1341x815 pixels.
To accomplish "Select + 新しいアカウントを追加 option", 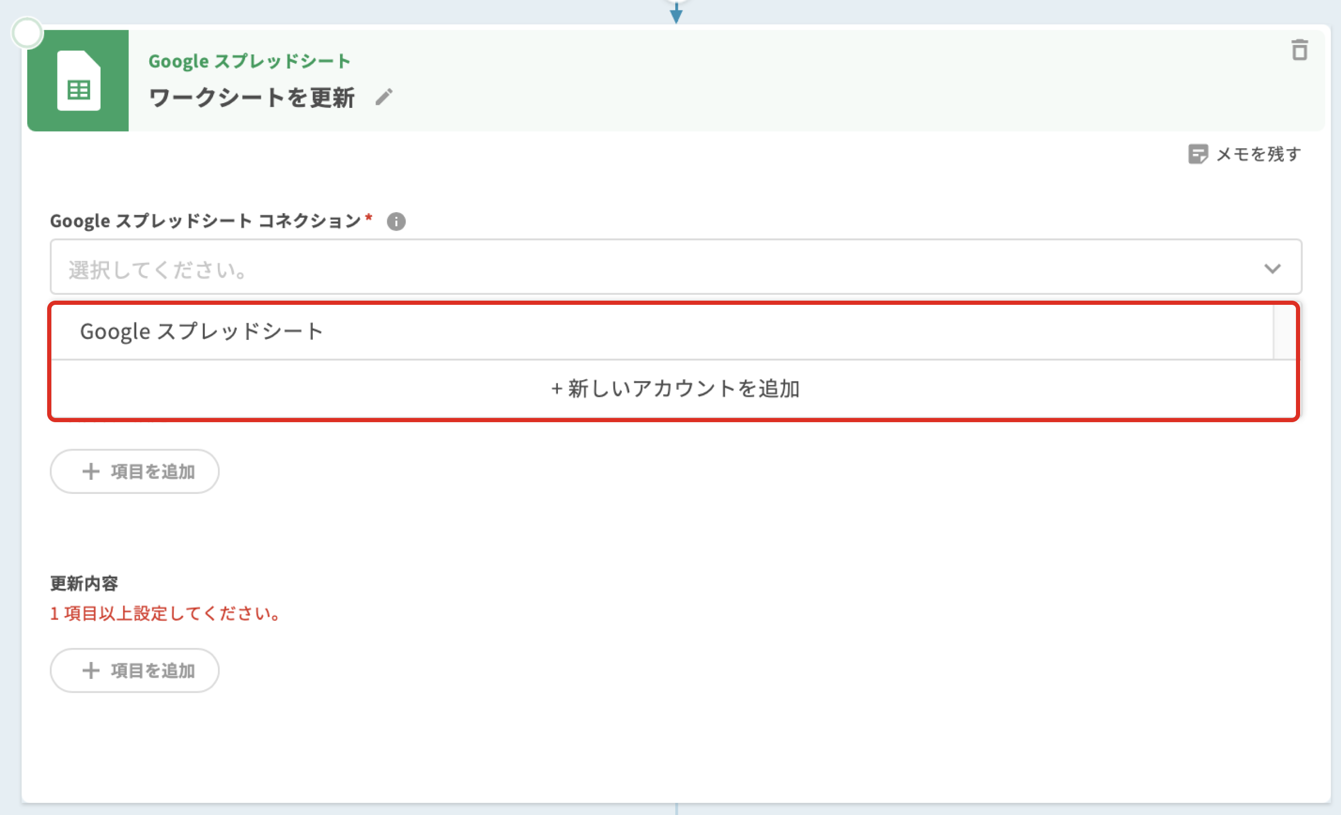I will (x=675, y=389).
